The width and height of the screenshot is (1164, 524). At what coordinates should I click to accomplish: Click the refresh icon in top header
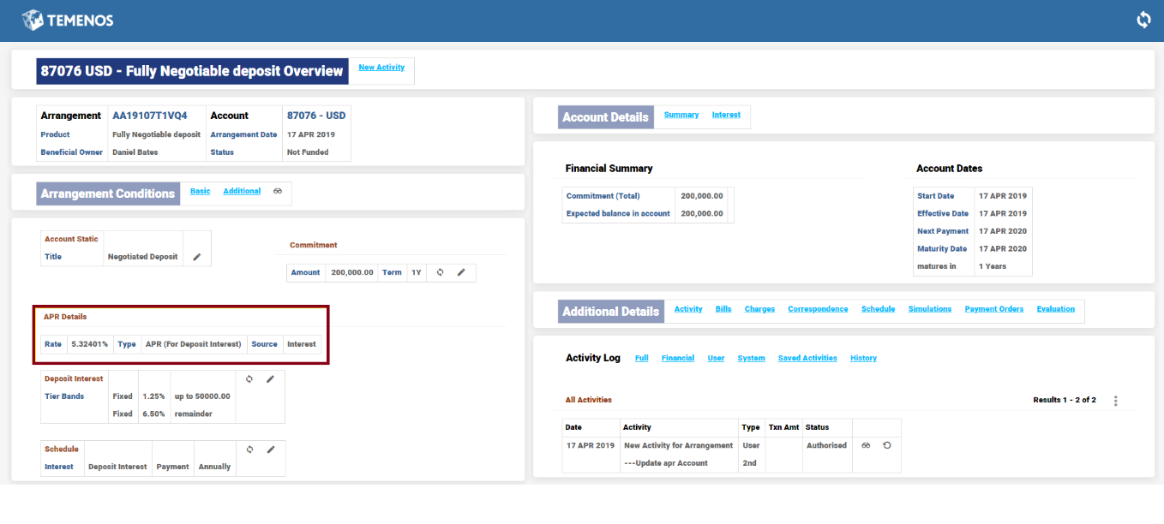1143,20
